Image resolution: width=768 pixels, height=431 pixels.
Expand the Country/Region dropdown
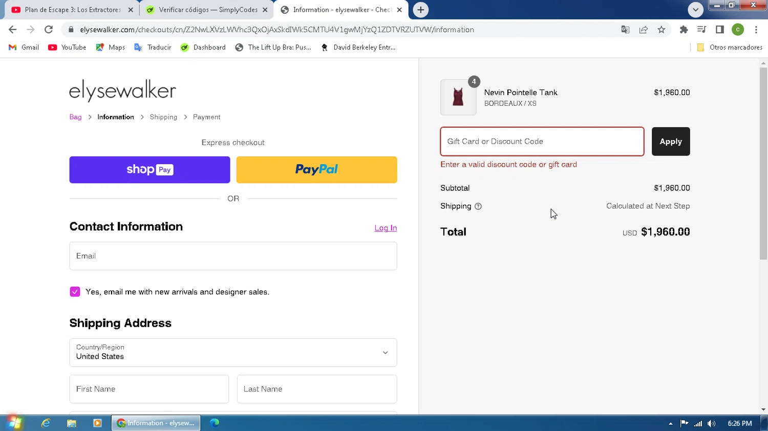coord(233,352)
